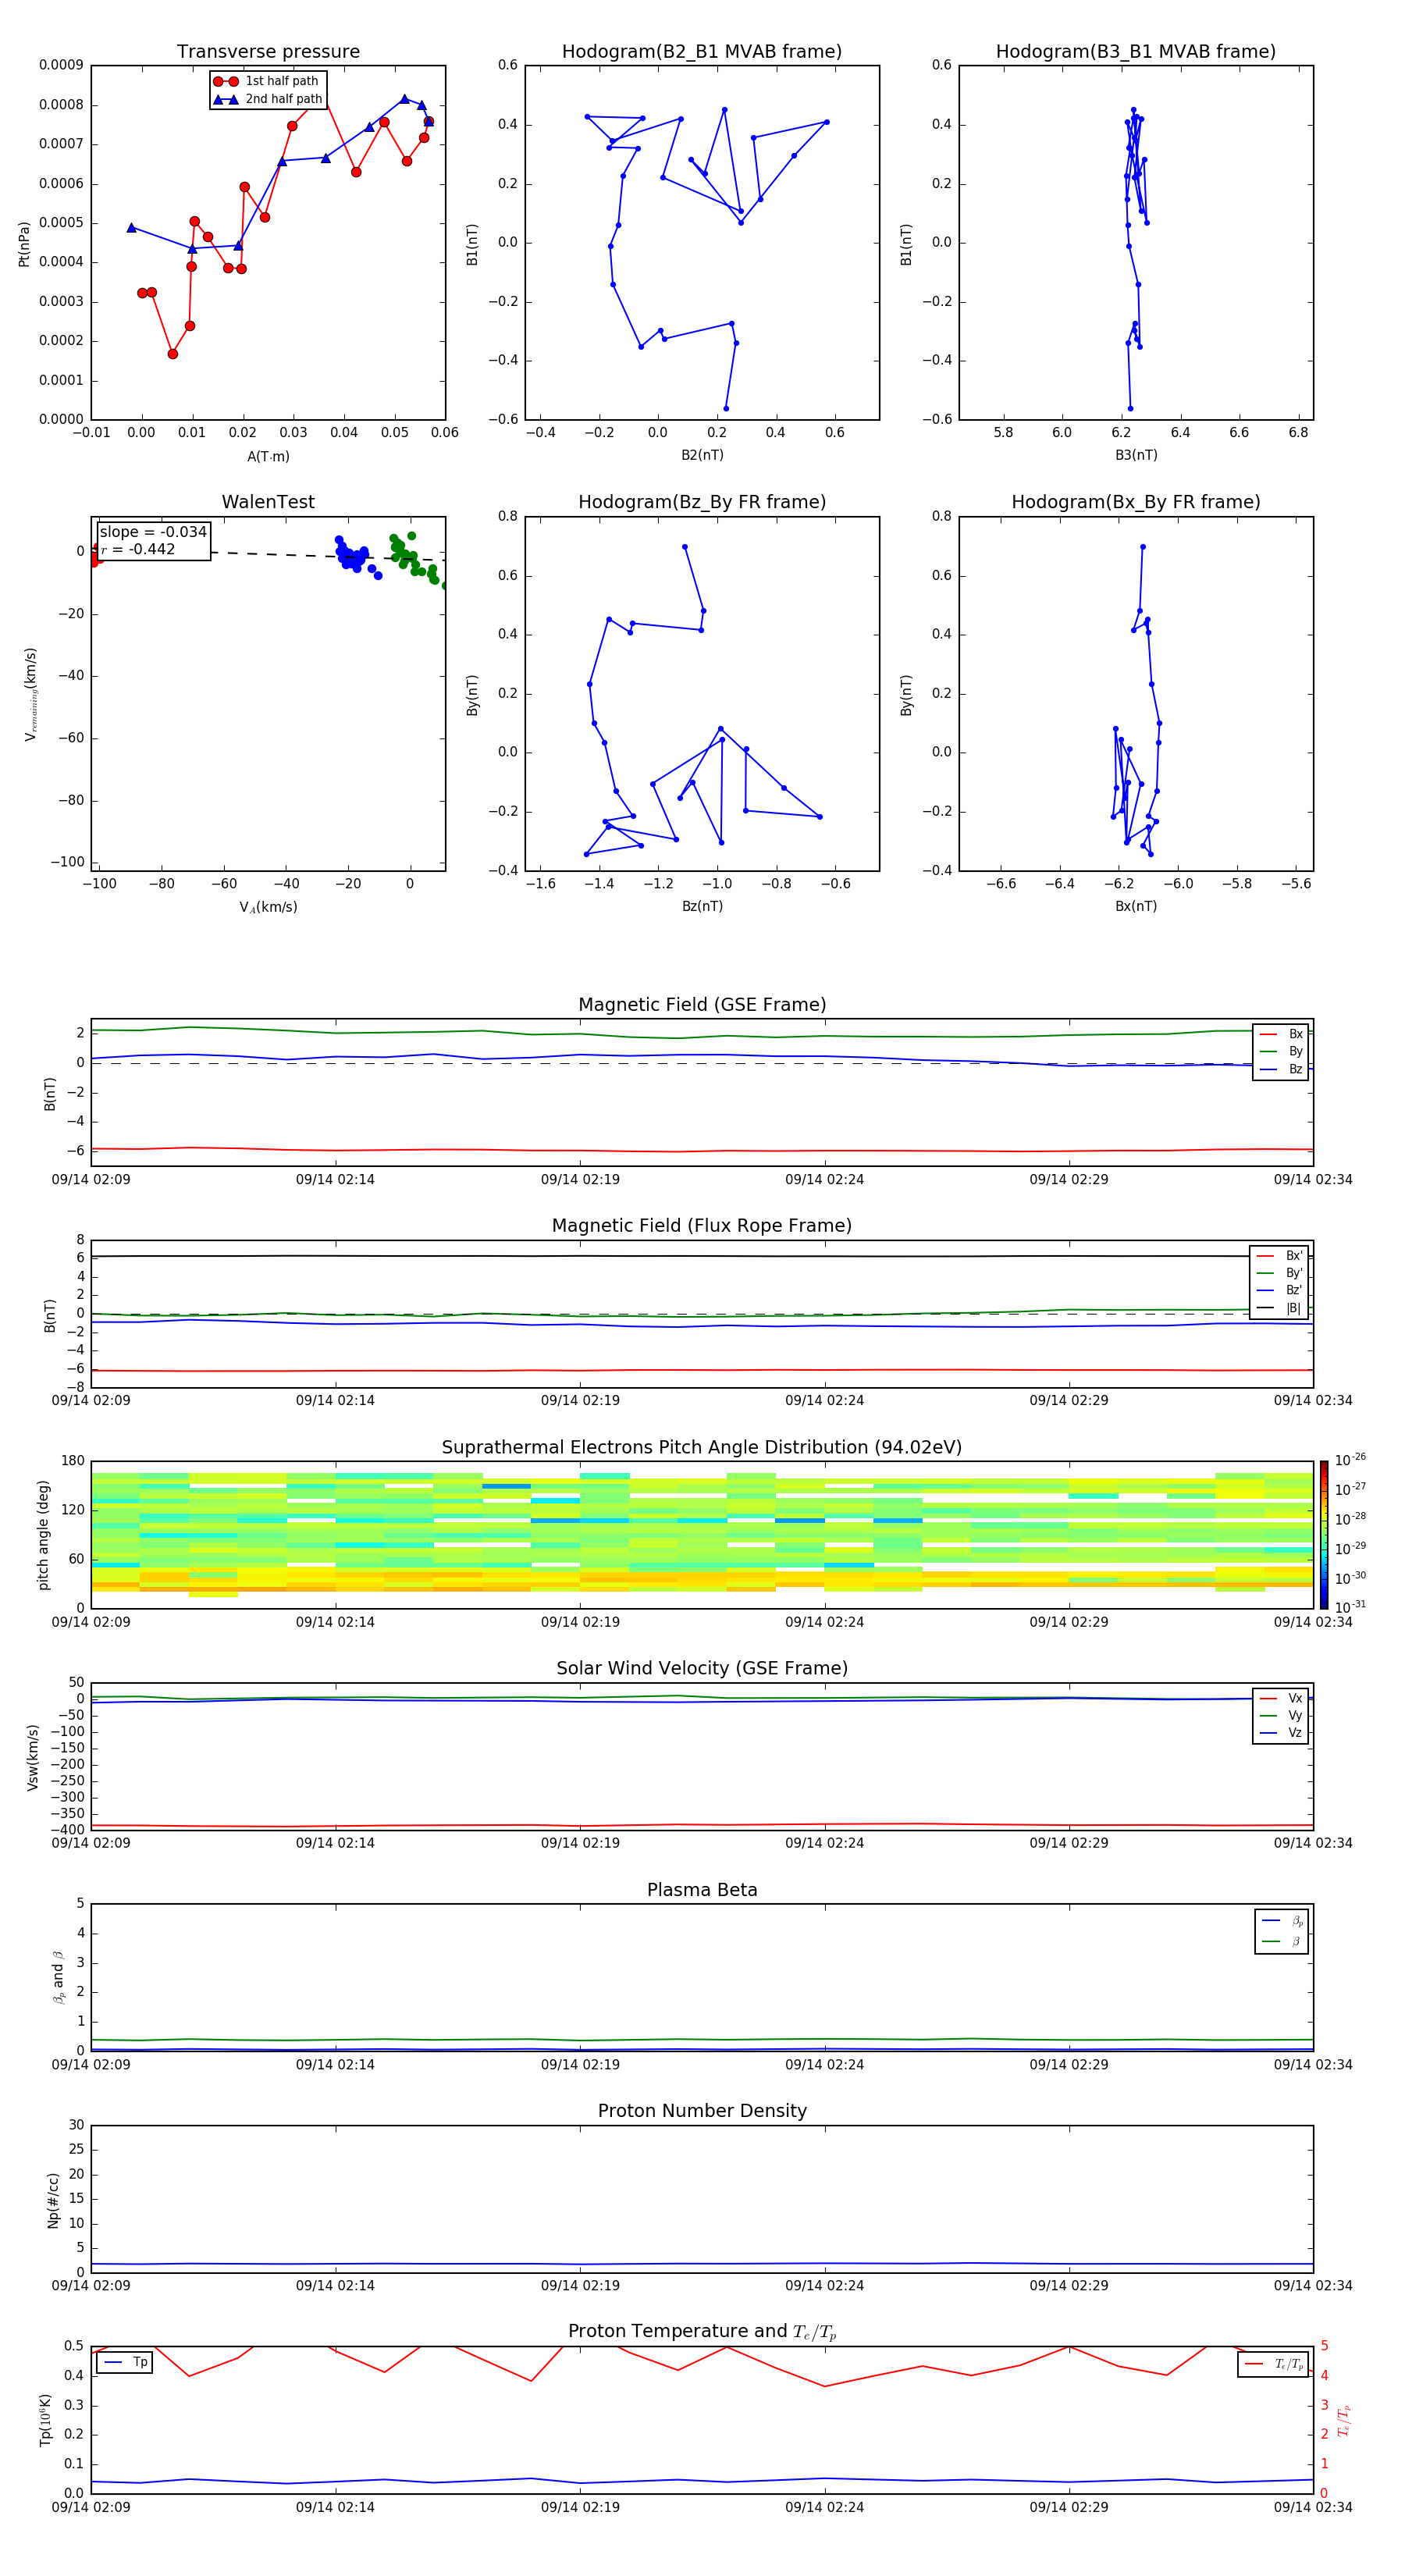1405x2576 pixels.
Task: Click 'Magnetic Field (Flux Rope Frame)' title
Action: [702, 1226]
